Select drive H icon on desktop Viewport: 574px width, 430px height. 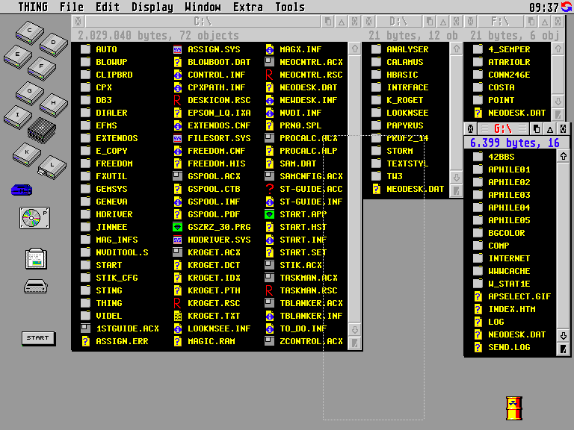54,105
